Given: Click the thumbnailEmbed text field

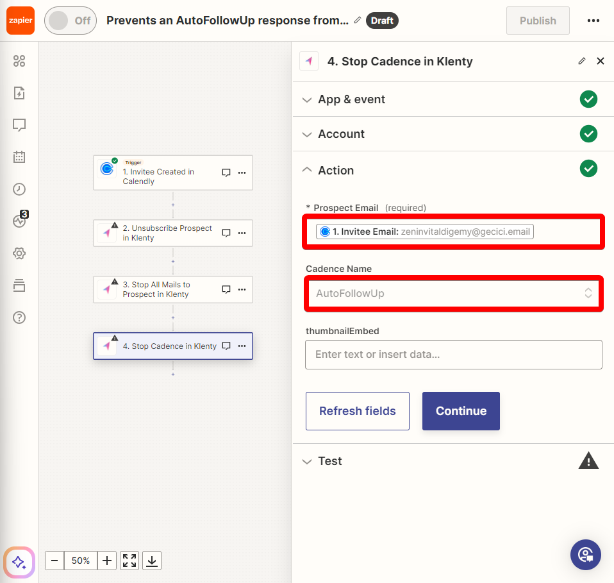Looking at the screenshot, I should (454, 355).
